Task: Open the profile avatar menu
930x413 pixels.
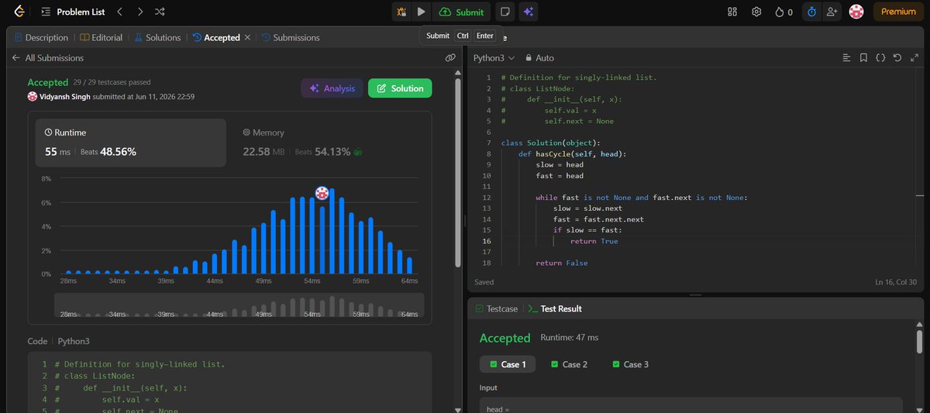Action: [x=856, y=12]
